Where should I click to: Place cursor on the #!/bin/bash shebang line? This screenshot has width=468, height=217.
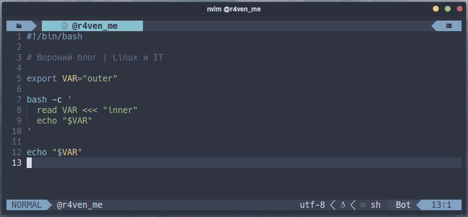(54, 37)
